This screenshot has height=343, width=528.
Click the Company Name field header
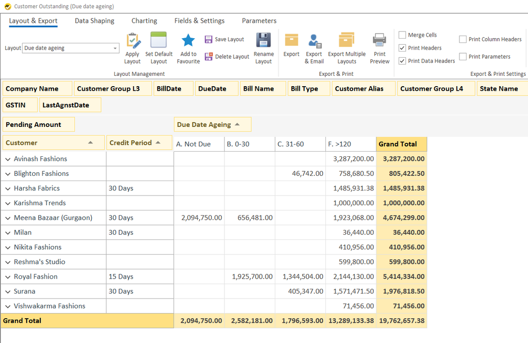37,89
